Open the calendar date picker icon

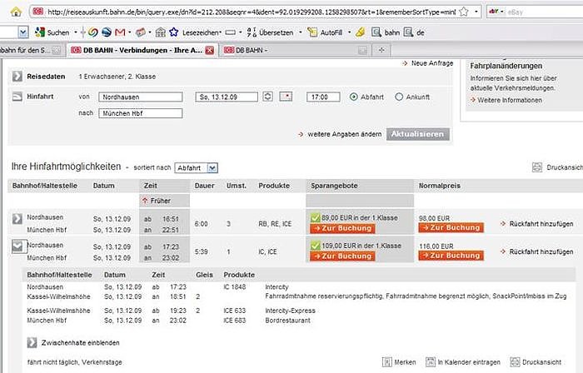(286, 97)
